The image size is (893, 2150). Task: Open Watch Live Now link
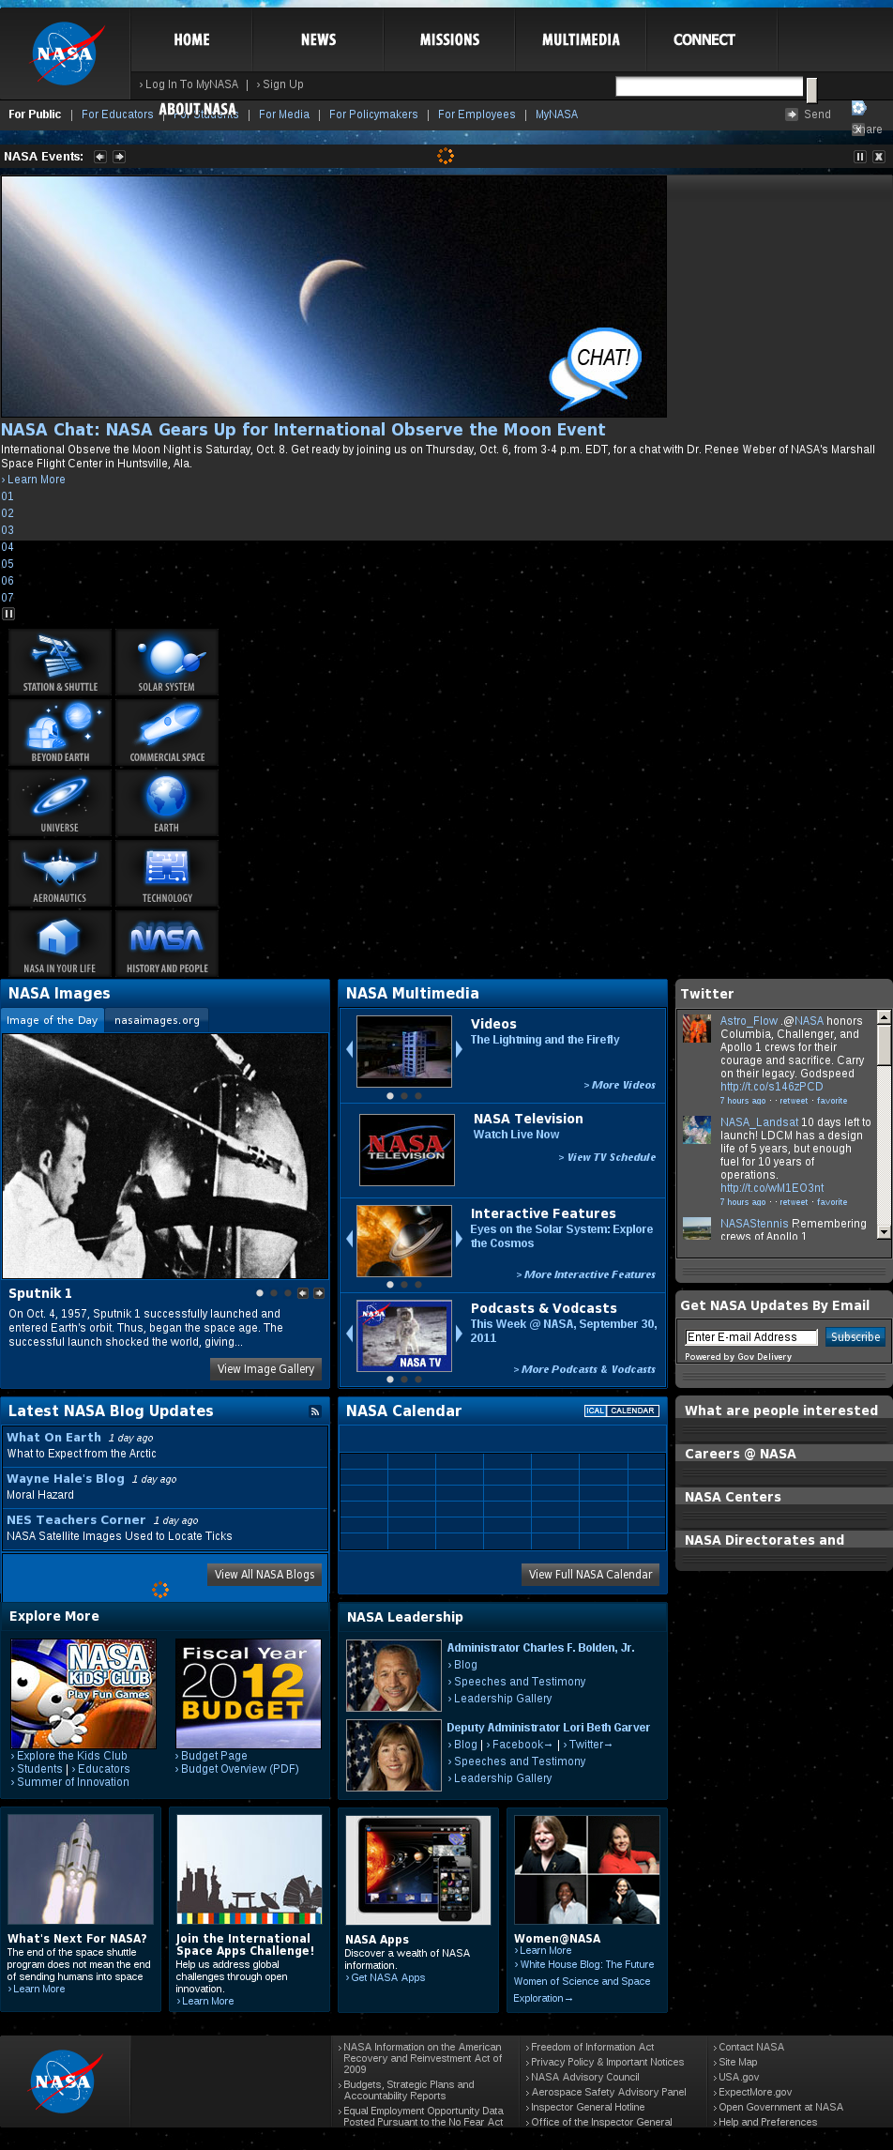click(516, 1135)
